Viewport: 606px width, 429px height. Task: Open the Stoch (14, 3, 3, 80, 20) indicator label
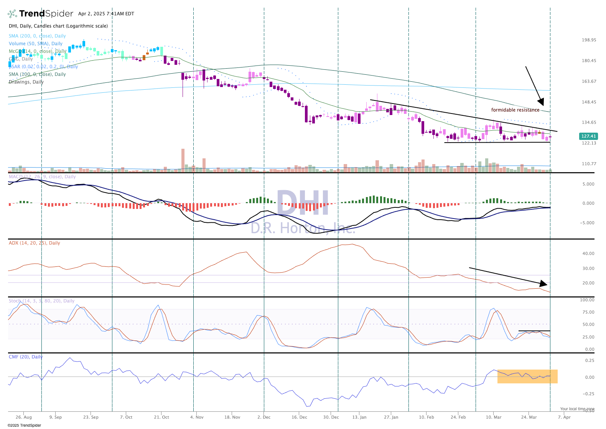(x=41, y=301)
